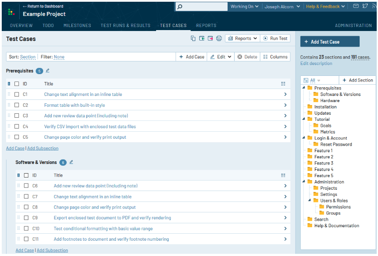Collapse the Prerequisites tree node

click(x=304, y=88)
